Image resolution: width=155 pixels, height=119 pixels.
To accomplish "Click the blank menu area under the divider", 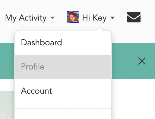I will pos(63,114).
